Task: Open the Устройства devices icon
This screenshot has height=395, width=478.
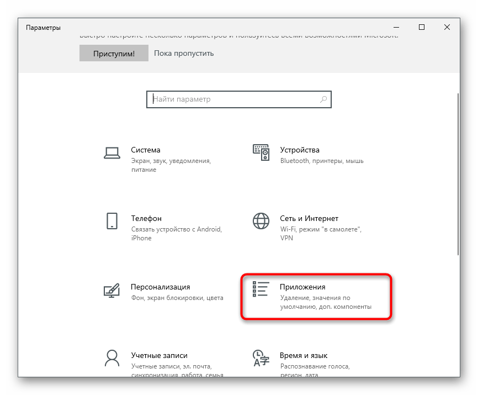Action: pos(261,153)
